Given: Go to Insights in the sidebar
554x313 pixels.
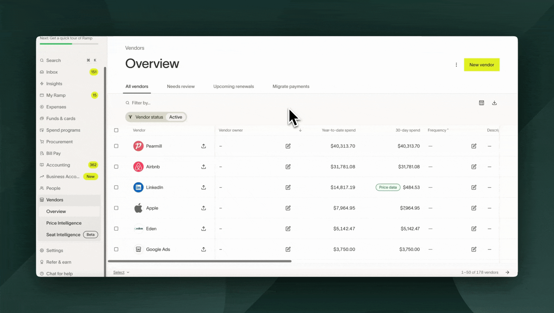Looking at the screenshot, I should (69, 84).
